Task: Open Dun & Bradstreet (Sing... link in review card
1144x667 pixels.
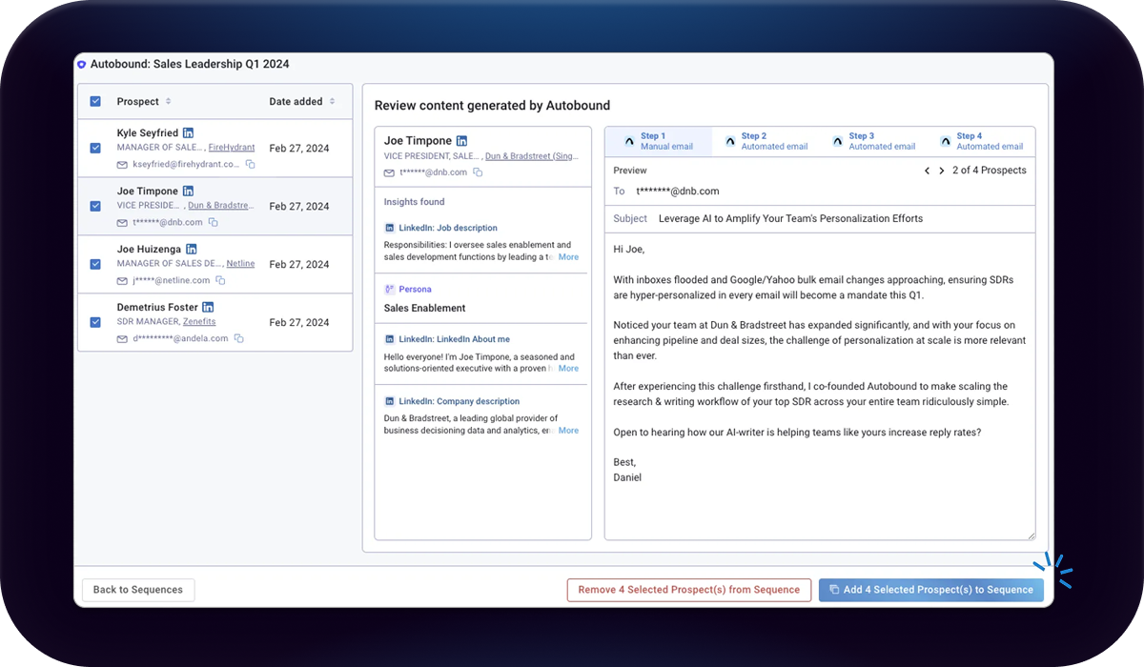Action: point(532,156)
